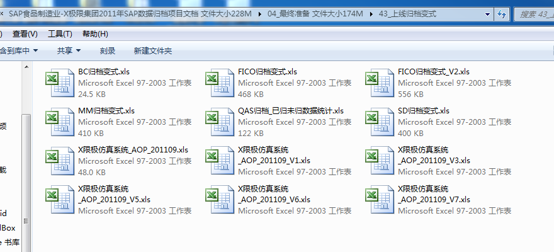554x252 pixels.
Task: Click the MM归档变式.xls Excel icon
Action: click(60, 122)
